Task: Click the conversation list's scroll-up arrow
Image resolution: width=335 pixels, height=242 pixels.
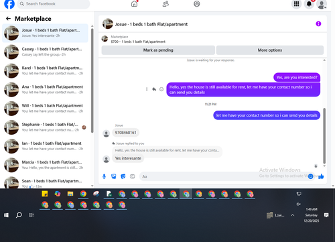Action: (x=92, y=26)
